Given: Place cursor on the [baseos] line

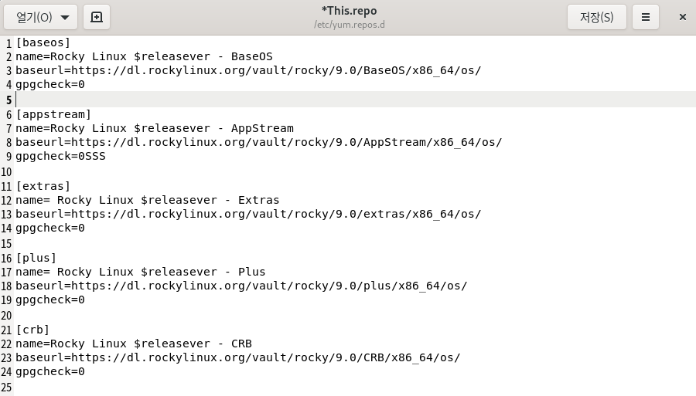Looking at the screenshot, I should pyautogui.click(x=43, y=42).
